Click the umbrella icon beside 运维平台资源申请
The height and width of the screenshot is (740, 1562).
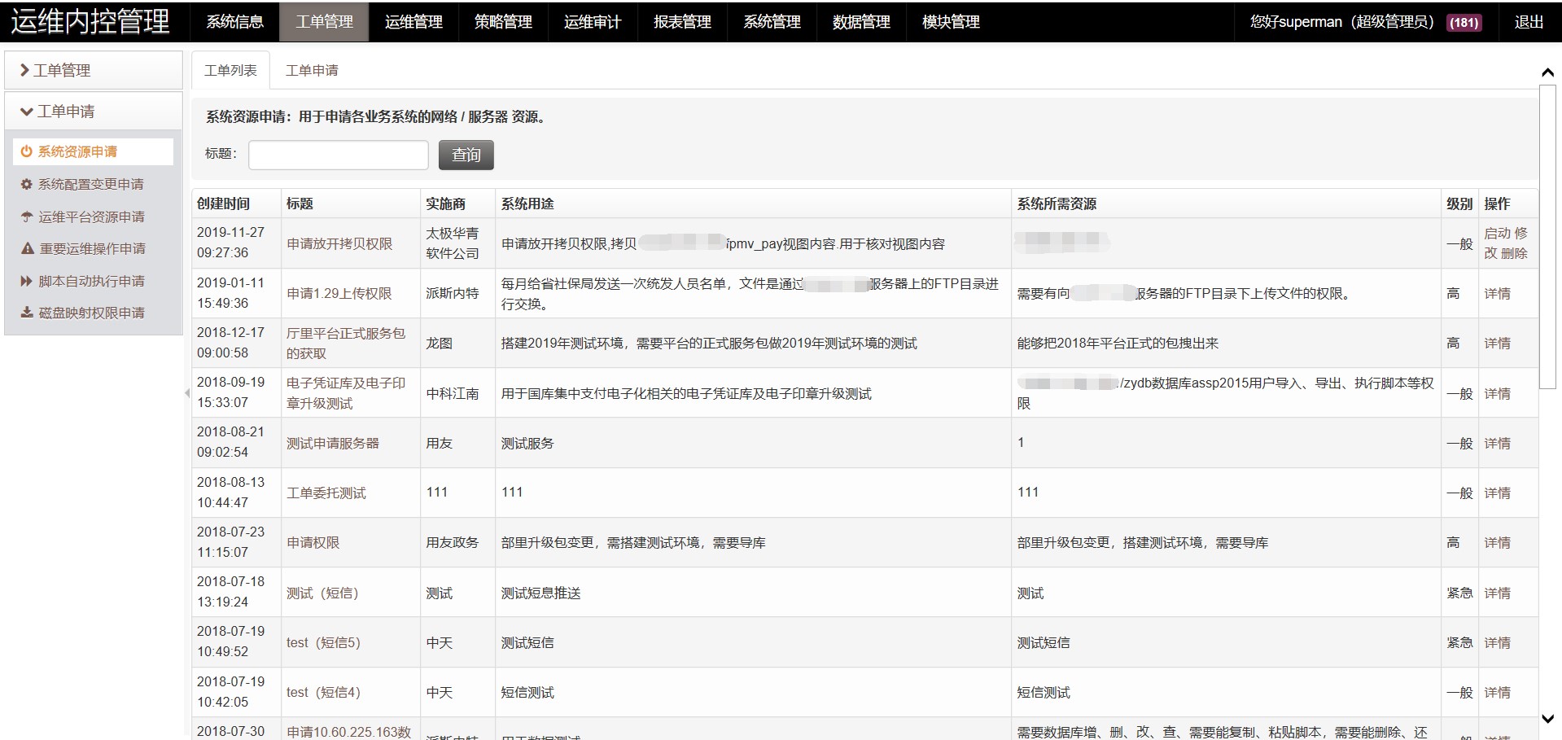point(26,217)
